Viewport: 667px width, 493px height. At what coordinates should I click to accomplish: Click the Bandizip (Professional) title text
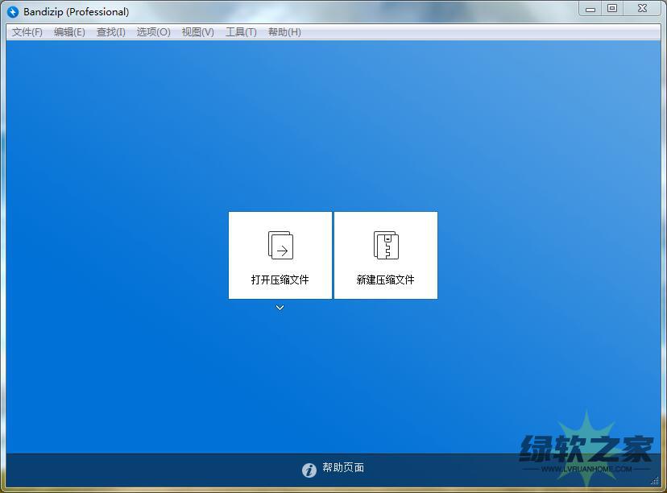pyautogui.click(x=77, y=12)
